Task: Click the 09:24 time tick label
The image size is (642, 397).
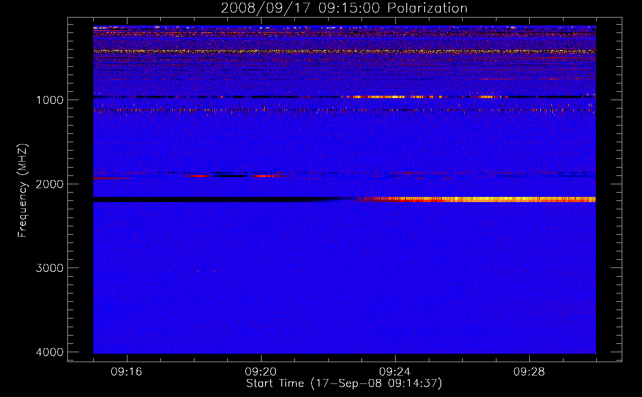Action: (x=395, y=372)
